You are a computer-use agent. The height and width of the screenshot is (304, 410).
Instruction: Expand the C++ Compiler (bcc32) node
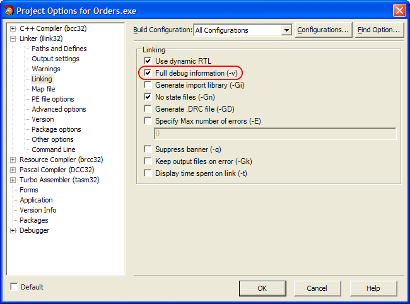coord(13,28)
